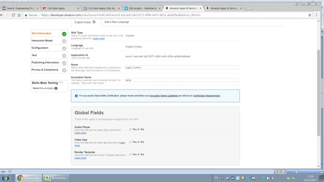Close the Edit project Hackster.io tab
Image resolution: width=324 pixels, height=182 pixels.
pyautogui.click(x=160, y=8)
